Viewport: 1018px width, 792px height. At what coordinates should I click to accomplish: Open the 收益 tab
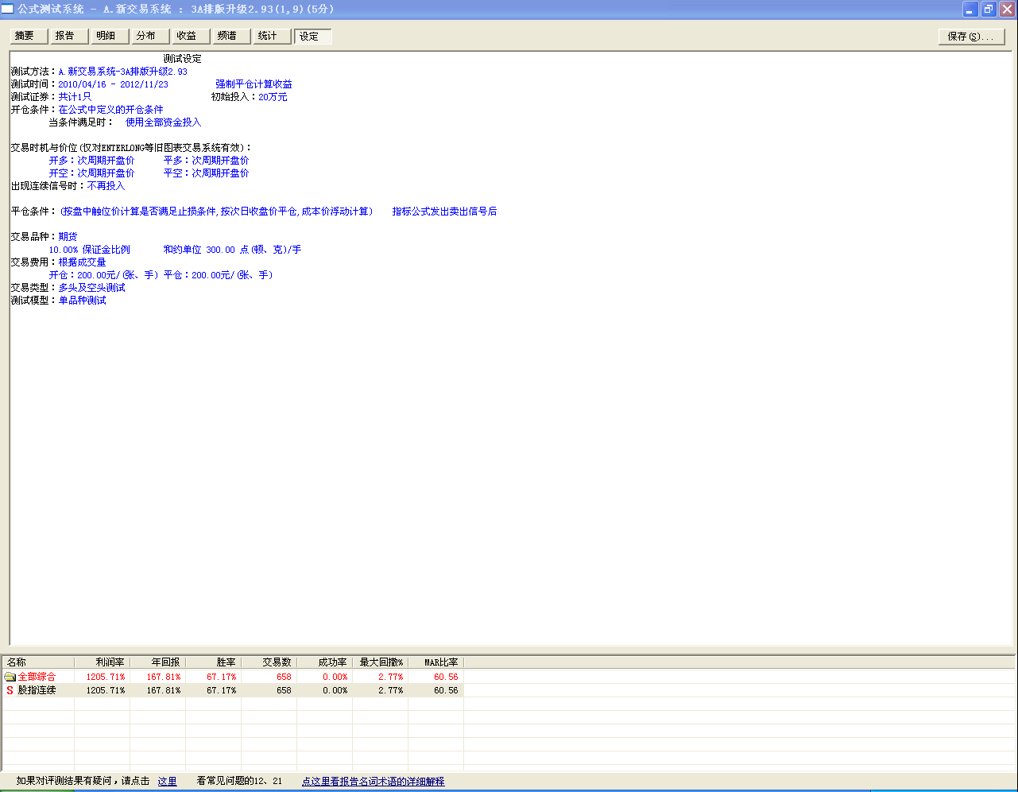pyautogui.click(x=192, y=36)
